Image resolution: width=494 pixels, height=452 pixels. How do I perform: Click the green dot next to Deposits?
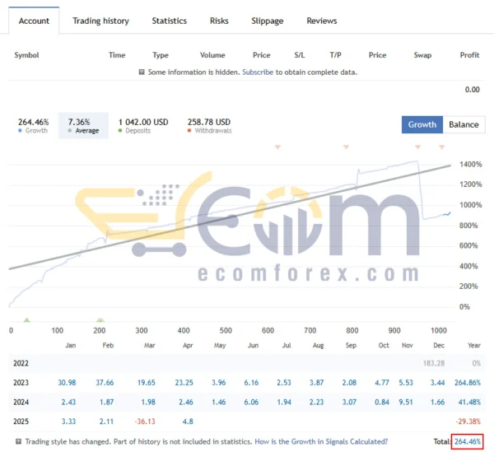tap(121, 131)
